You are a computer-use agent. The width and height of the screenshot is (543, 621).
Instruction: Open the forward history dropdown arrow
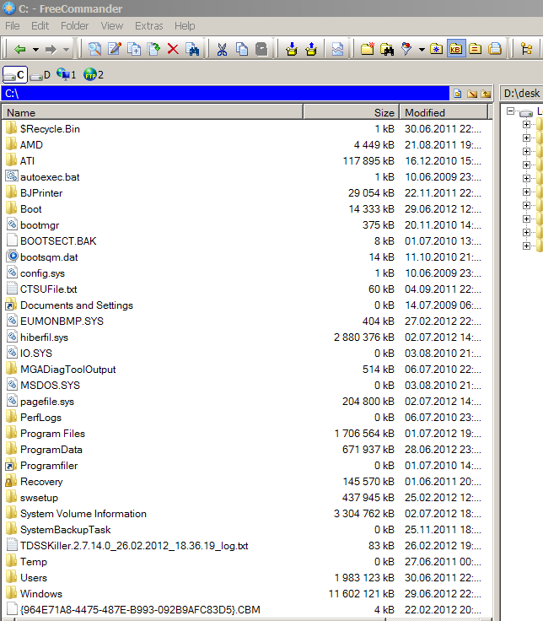(x=66, y=50)
